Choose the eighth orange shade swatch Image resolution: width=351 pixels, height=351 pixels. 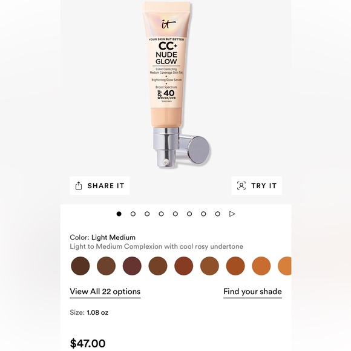click(x=261, y=266)
